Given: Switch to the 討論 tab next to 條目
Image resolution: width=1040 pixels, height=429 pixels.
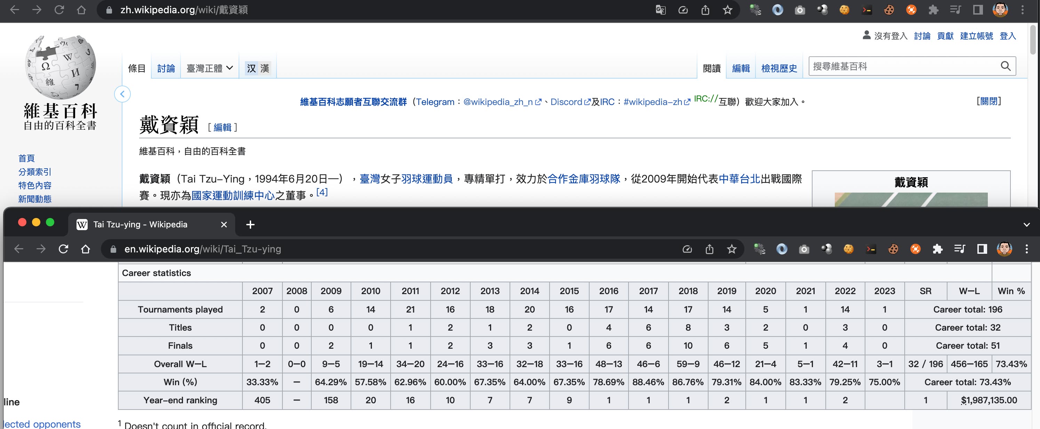Looking at the screenshot, I should coord(166,68).
